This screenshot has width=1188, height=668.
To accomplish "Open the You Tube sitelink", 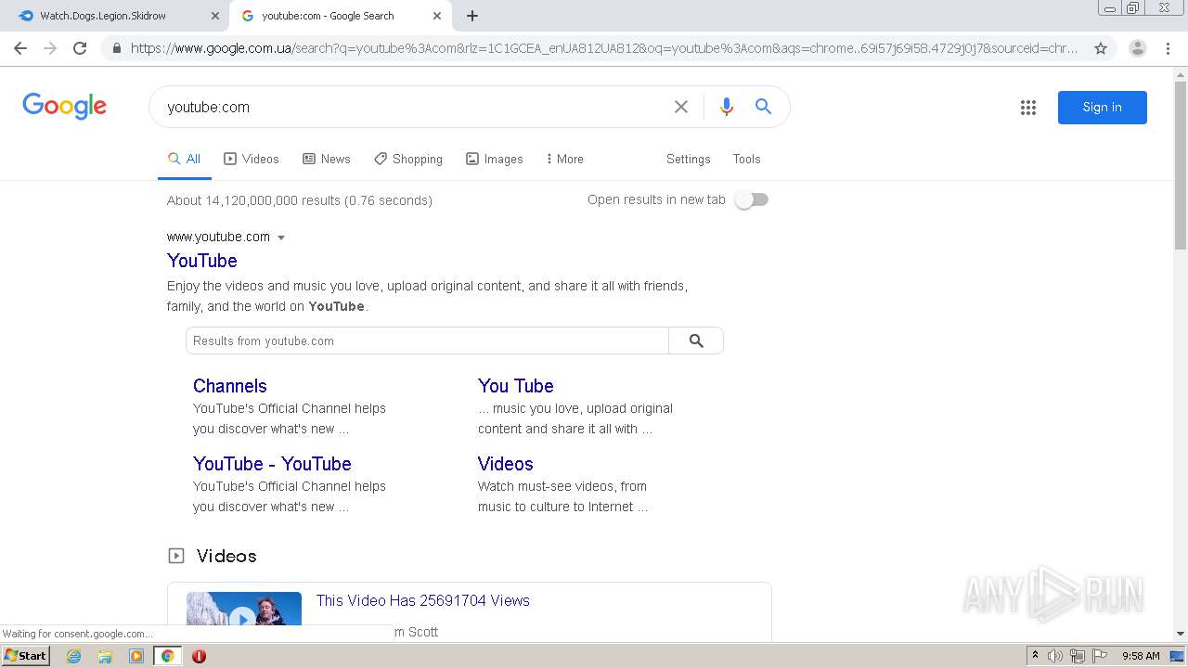I will (516, 386).
